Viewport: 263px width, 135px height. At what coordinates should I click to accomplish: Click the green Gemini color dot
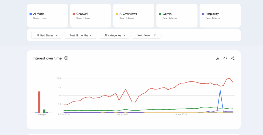click(160, 14)
